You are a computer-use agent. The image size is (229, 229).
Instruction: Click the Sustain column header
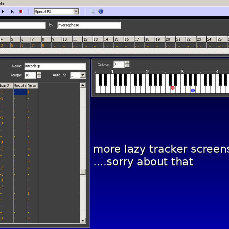[20, 86]
